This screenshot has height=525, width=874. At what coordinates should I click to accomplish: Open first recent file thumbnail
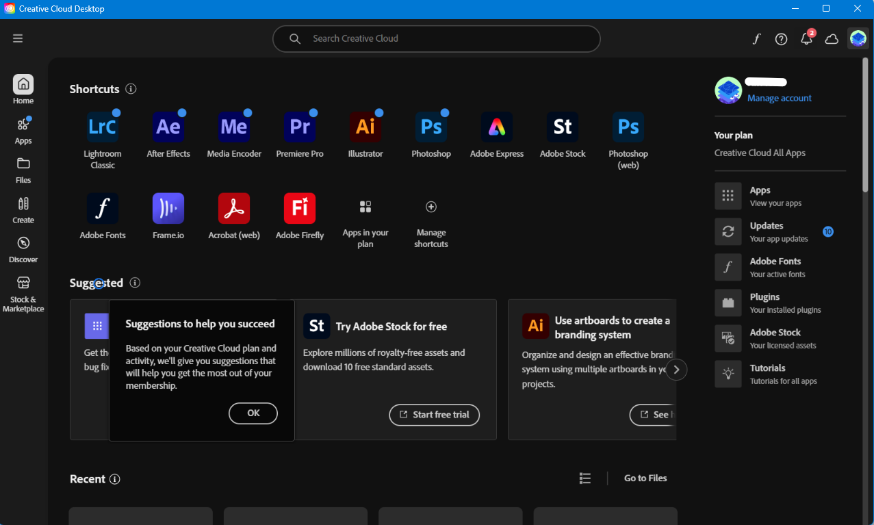click(141, 516)
